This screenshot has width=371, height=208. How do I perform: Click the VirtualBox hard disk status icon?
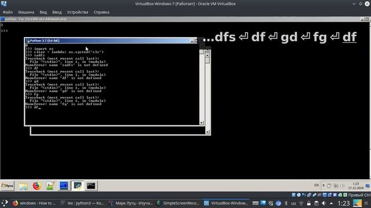[x=294, y=195]
